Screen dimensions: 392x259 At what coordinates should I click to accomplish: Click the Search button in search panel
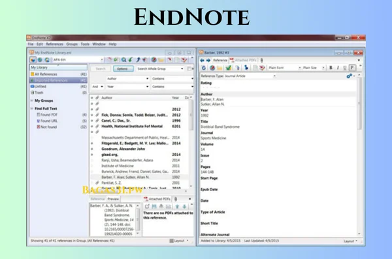point(101,69)
